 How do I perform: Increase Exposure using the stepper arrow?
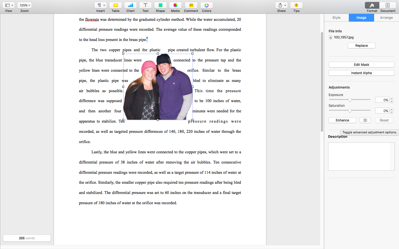point(392,98)
